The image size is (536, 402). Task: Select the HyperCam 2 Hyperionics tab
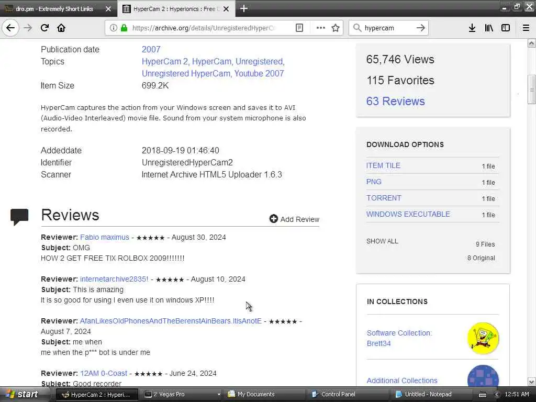(x=176, y=9)
